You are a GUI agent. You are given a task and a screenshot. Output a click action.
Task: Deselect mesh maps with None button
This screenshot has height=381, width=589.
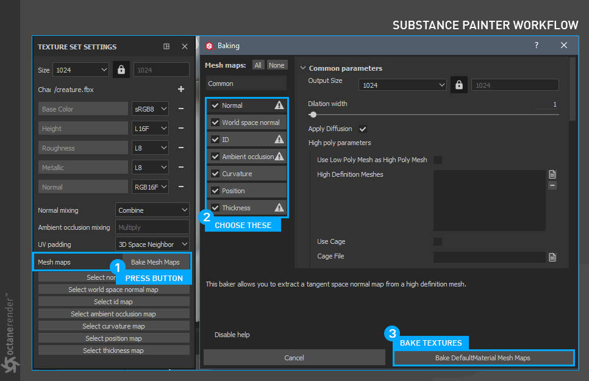coord(276,65)
